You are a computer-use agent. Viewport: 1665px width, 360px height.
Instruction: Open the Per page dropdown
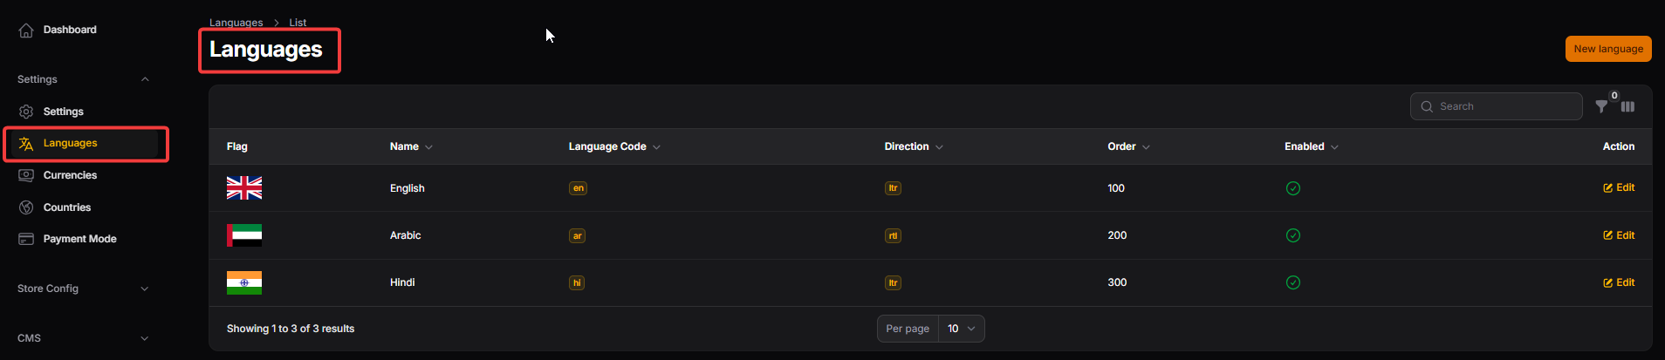click(x=961, y=329)
